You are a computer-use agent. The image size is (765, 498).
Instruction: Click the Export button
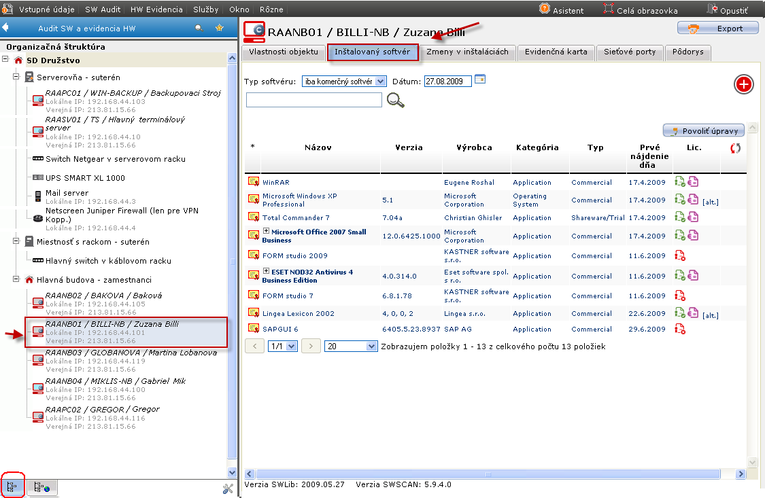click(x=717, y=29)
